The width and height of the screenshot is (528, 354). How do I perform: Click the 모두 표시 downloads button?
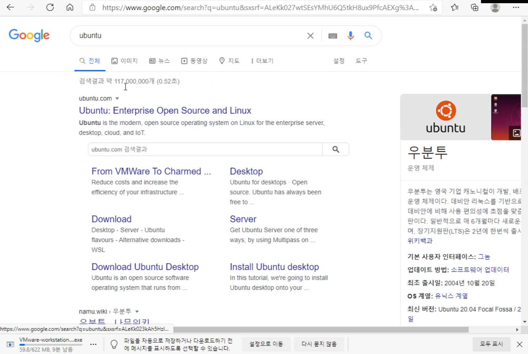[x=491, y=344]
